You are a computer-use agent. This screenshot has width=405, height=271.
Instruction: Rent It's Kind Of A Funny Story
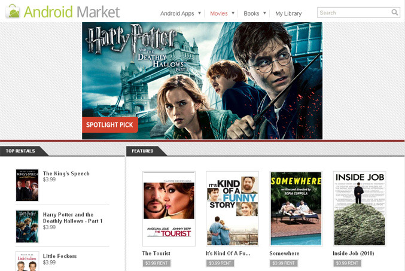pyautogui.click(x=220, y=263)
